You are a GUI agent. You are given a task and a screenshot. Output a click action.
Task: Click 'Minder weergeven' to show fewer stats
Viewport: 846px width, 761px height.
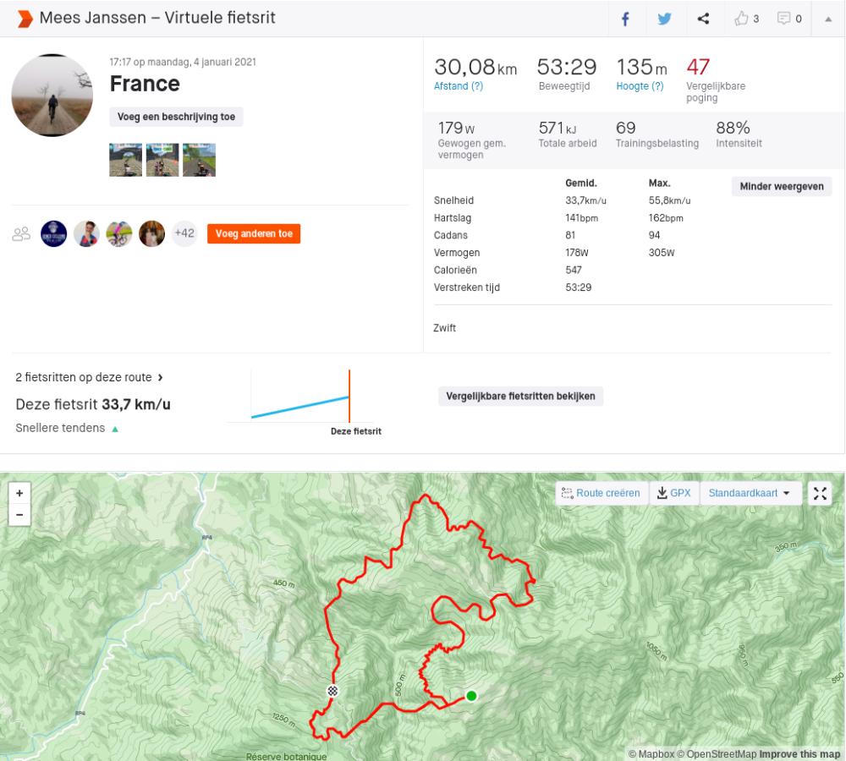point(781,187)
